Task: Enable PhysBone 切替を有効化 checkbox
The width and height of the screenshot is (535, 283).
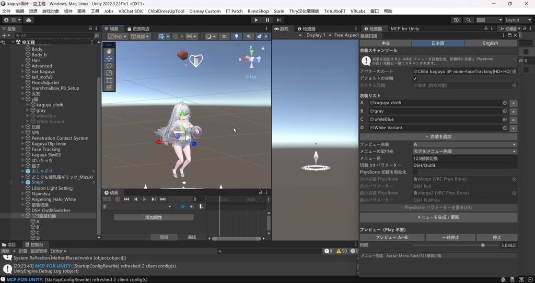Action: [415, 173]
